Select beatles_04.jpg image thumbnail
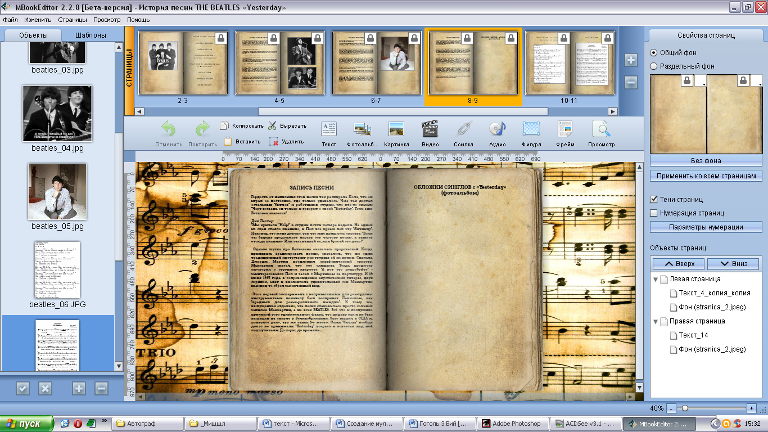Viewport: 768px width, 432px height. coord(57,114)
